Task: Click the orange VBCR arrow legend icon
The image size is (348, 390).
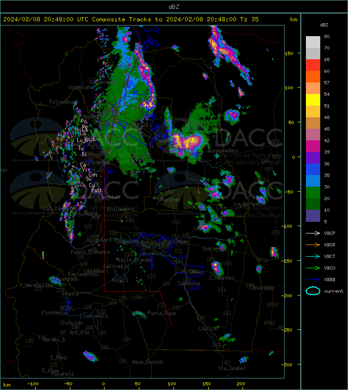Action: click(313, 245)
